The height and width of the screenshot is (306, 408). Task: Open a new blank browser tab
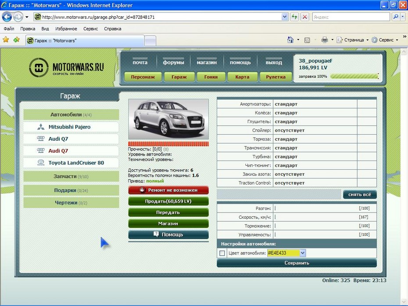coord(150,41)
